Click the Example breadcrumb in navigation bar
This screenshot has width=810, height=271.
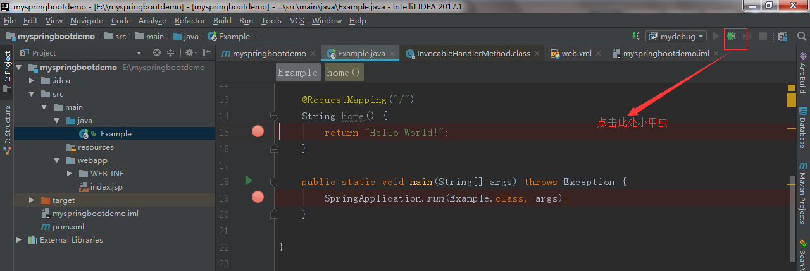point(229,37)
